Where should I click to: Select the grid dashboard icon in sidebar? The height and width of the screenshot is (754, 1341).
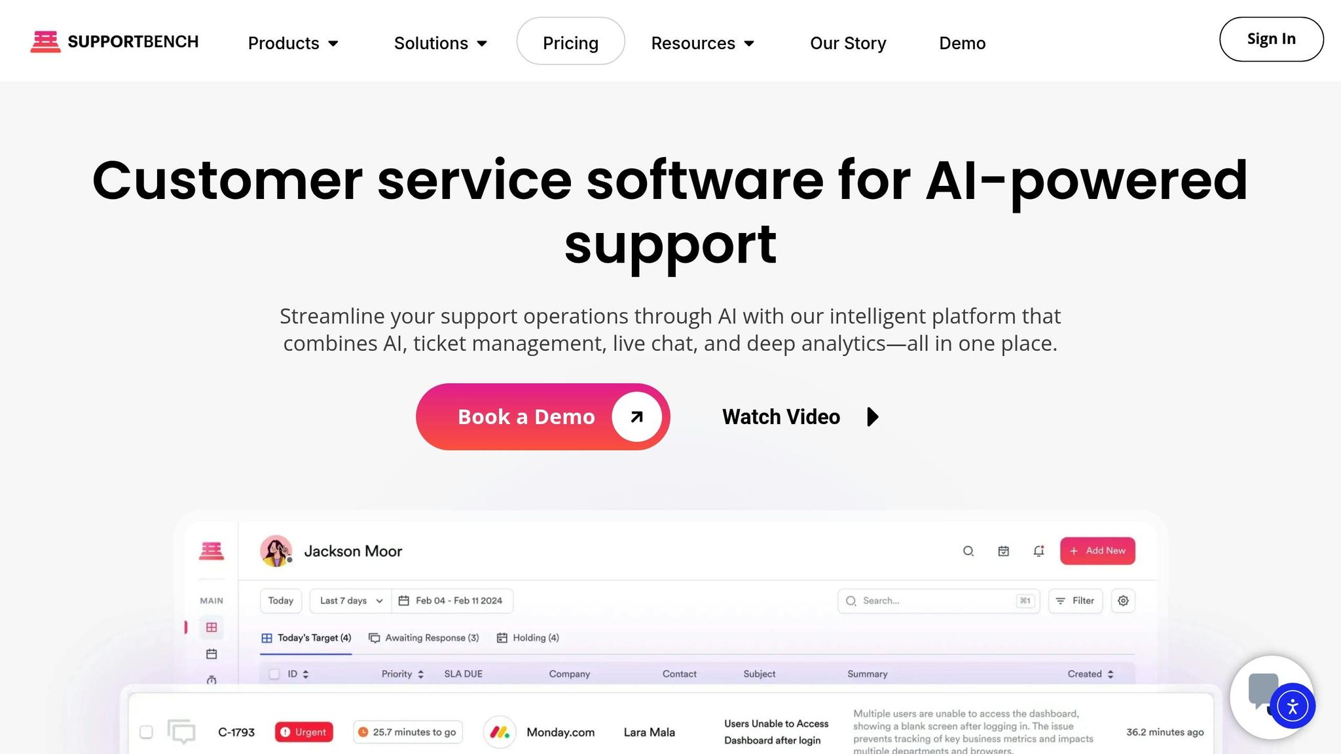211,627
